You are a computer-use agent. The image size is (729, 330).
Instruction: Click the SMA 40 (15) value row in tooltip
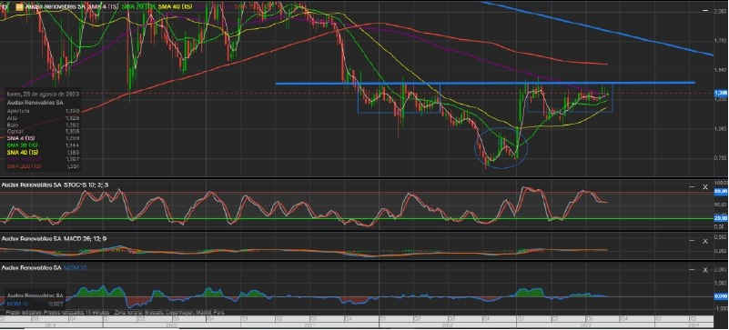tap(44, 152)
